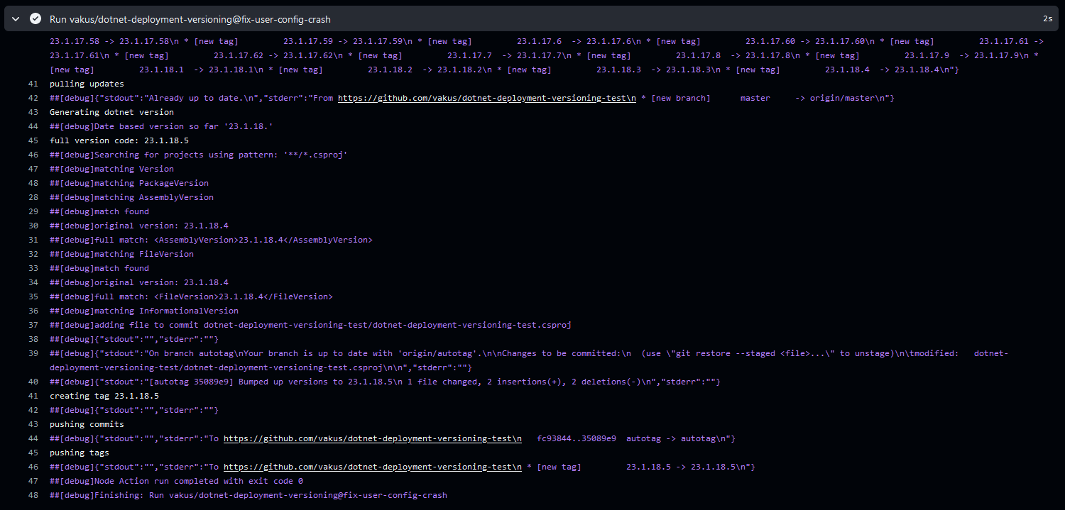Click the "2s" step duration label

point(1047,18)
